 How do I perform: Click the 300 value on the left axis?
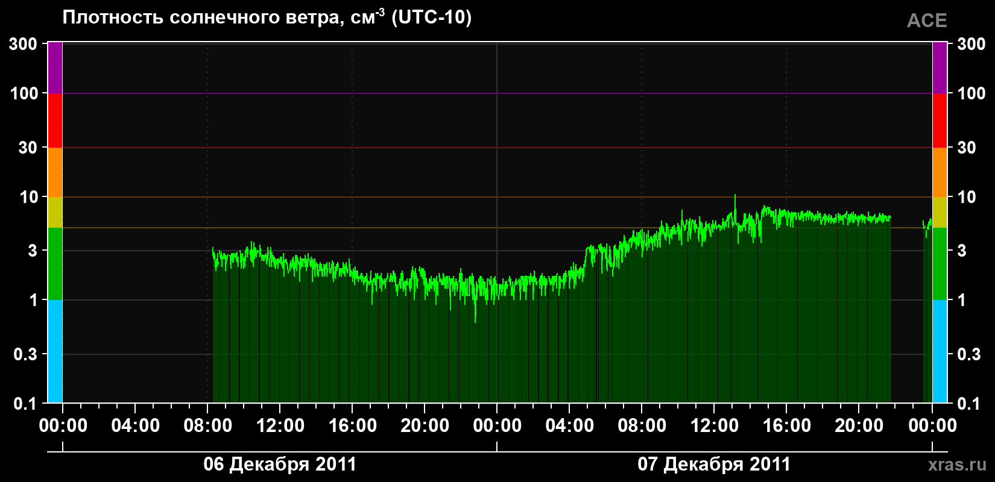(23, 44)
